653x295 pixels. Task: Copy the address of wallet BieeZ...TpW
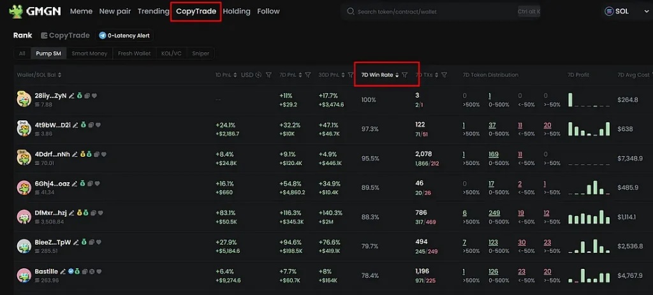92,242
